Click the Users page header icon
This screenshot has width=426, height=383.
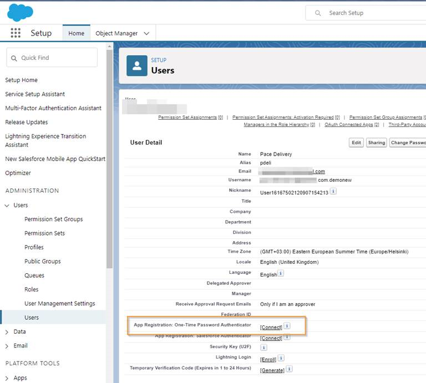[x=137, y=66]
